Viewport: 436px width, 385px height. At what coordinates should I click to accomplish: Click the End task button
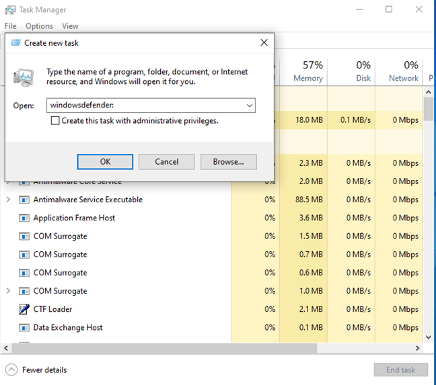coord(401,370)
